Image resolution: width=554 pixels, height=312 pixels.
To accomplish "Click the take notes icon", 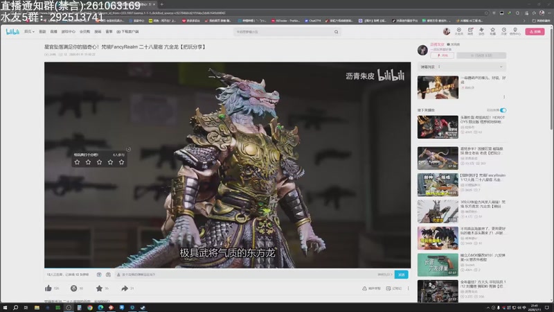I will click(388, 288).
